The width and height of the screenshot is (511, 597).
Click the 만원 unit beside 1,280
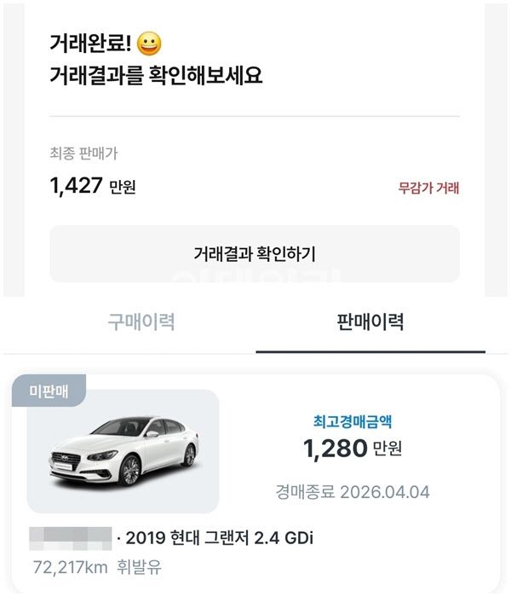click(388, 449)
